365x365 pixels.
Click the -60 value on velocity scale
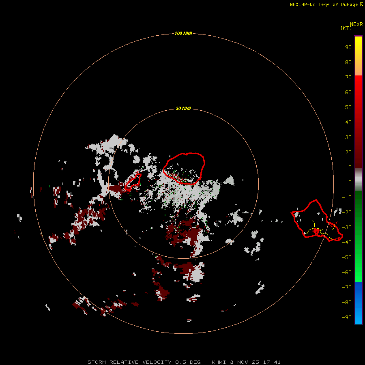(347, 273)
